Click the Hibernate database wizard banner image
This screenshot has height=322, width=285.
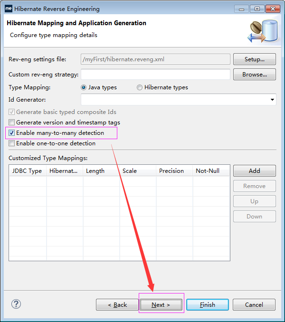(263, 31)
